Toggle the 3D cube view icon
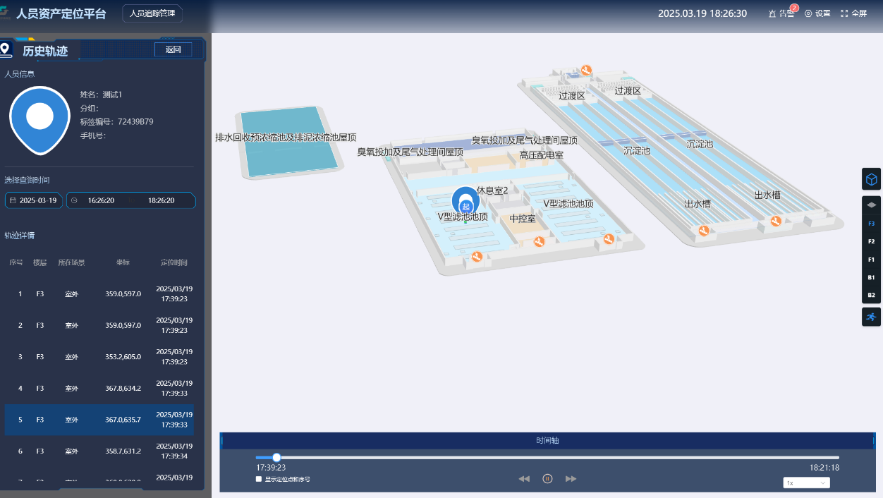Image resolution: width=883 pixels, height=498 pixels. click(x=872, y=179)
